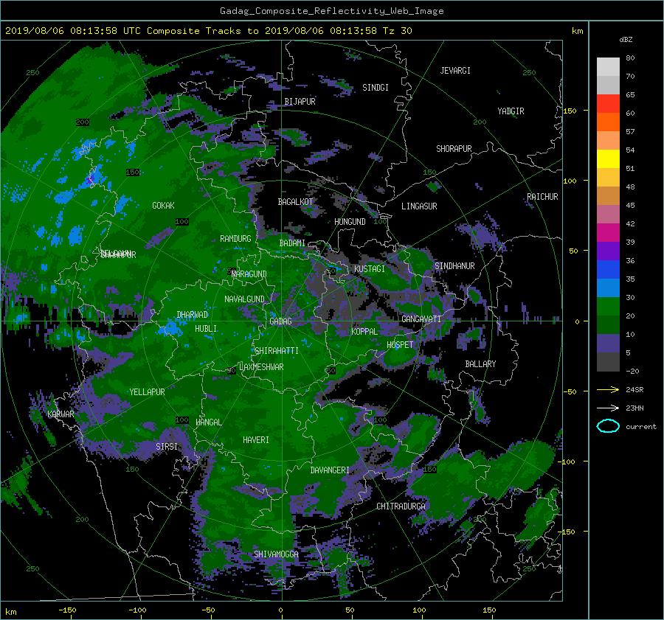Click the Gadag_Composite_Reflectivity_Web_Image title
The image size is (664, 620).
(x=331, y=11)
